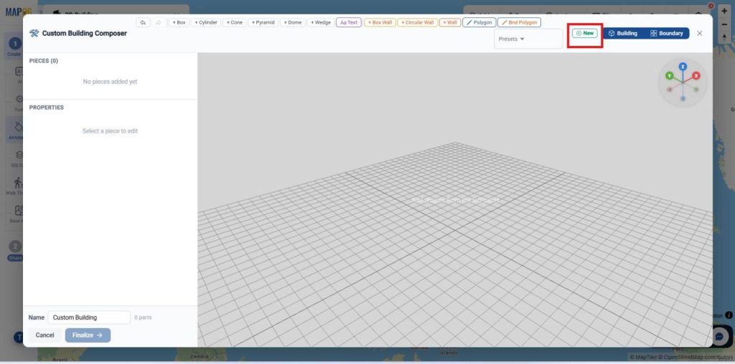The width and height of the screenshot is (735, 364).
Task: Add a Dome shape
Action: pyautogui.click(x=293, y=22)
